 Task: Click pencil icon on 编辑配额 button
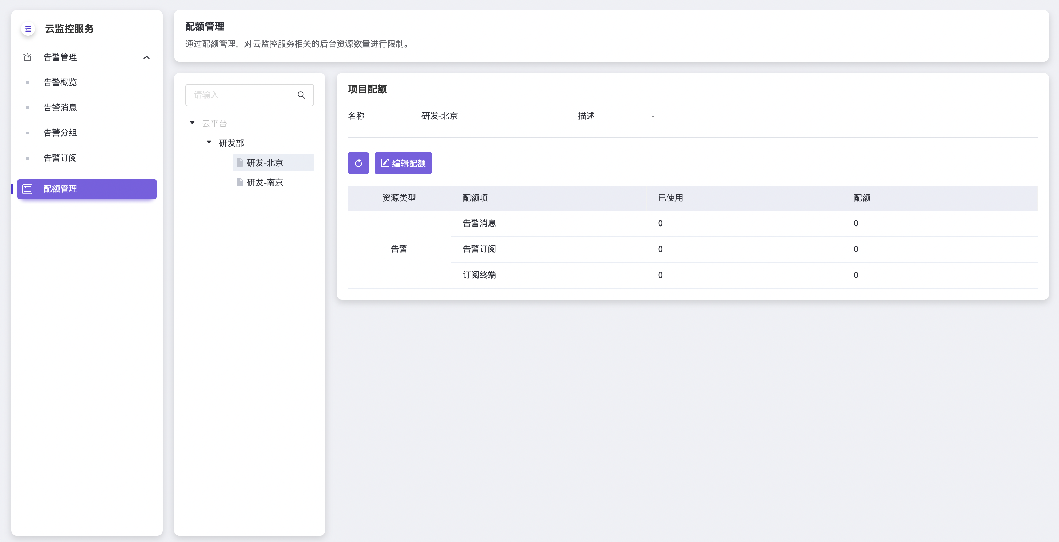[x=385, y=164]
